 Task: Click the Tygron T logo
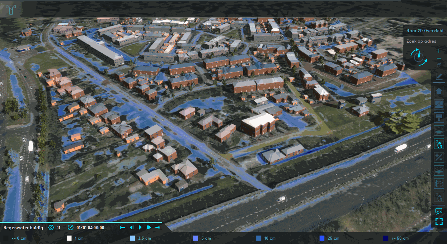coord(11,9)
